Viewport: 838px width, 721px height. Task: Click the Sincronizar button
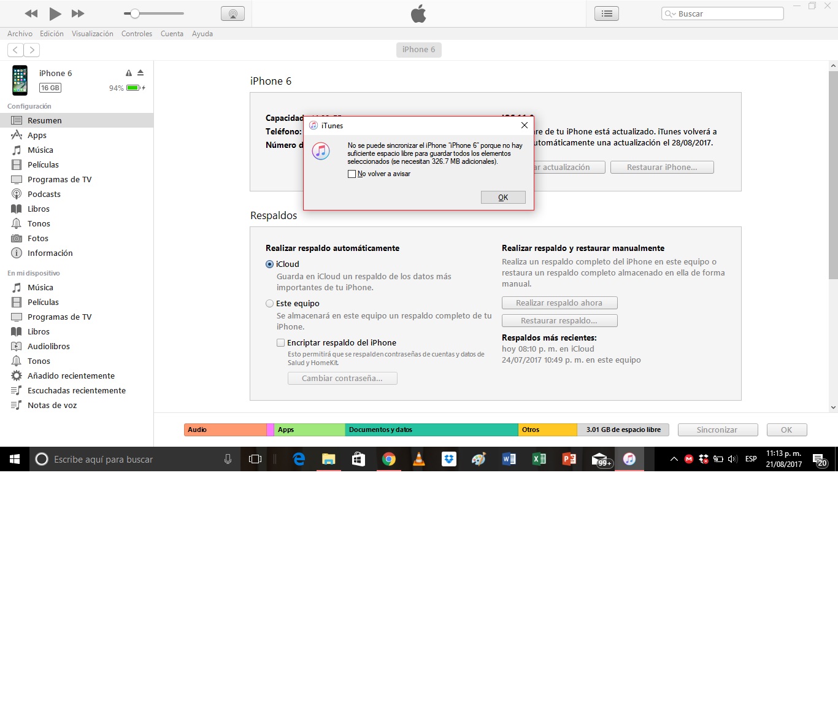coord(718,430)
